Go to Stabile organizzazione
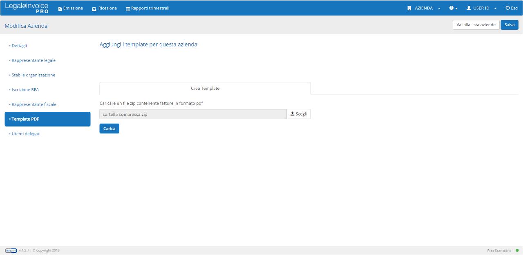 (33, 75)
